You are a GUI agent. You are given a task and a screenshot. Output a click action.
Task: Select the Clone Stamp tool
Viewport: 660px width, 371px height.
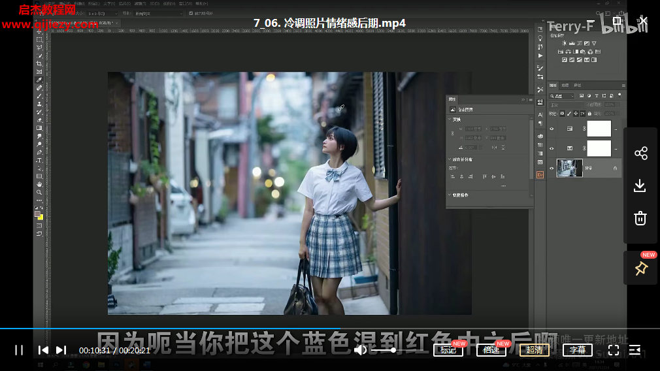click(39, 104)
